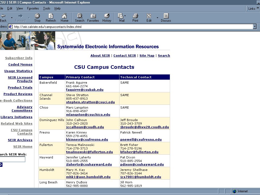Open the Search pane icon

pyautogui.click(x=80, y=16)
